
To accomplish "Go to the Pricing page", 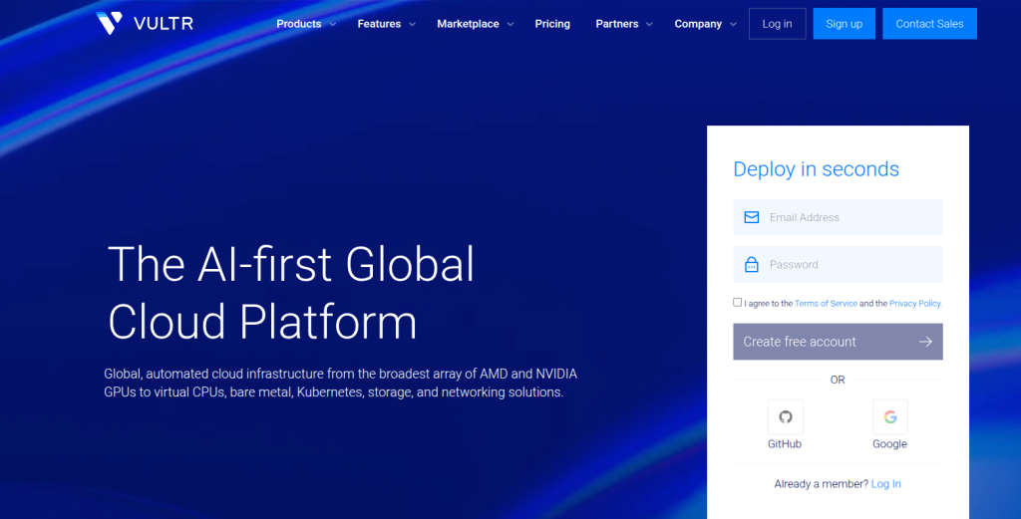I will coord(552,24).
